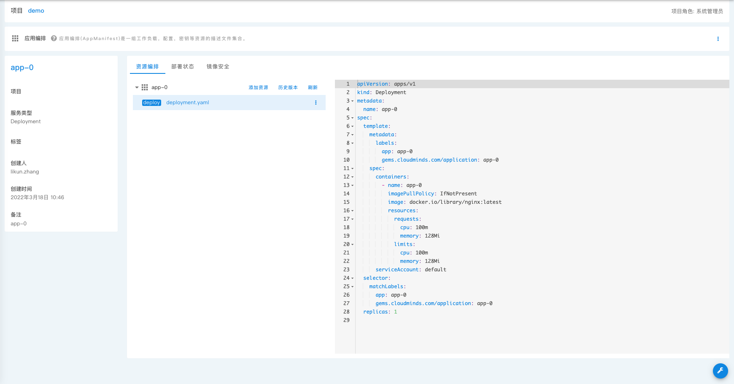Viewport: 734px width, 384px height.
Task: Click the 'replicas: 1' line
Action: coord(380,312)
